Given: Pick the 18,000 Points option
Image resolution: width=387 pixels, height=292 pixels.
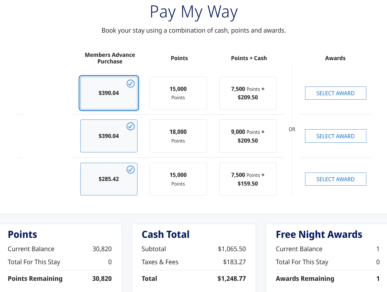Looking at the screenshot, I should click(x=178, y=136).
